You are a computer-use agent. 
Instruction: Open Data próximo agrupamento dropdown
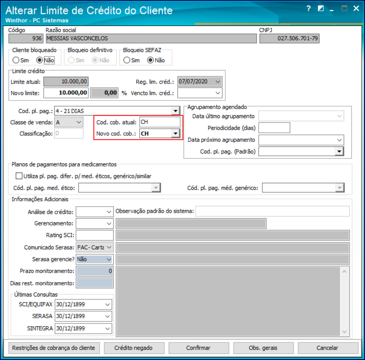pyautogui.click(x=340, y=140)
